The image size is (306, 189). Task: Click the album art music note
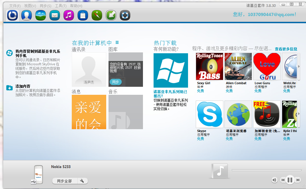tap(220, 171)
